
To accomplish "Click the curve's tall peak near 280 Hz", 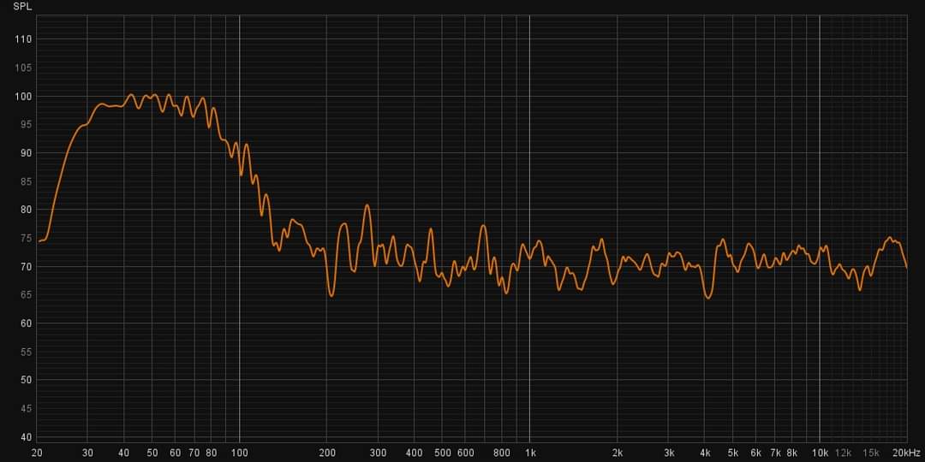I will [x=367, y=205].
